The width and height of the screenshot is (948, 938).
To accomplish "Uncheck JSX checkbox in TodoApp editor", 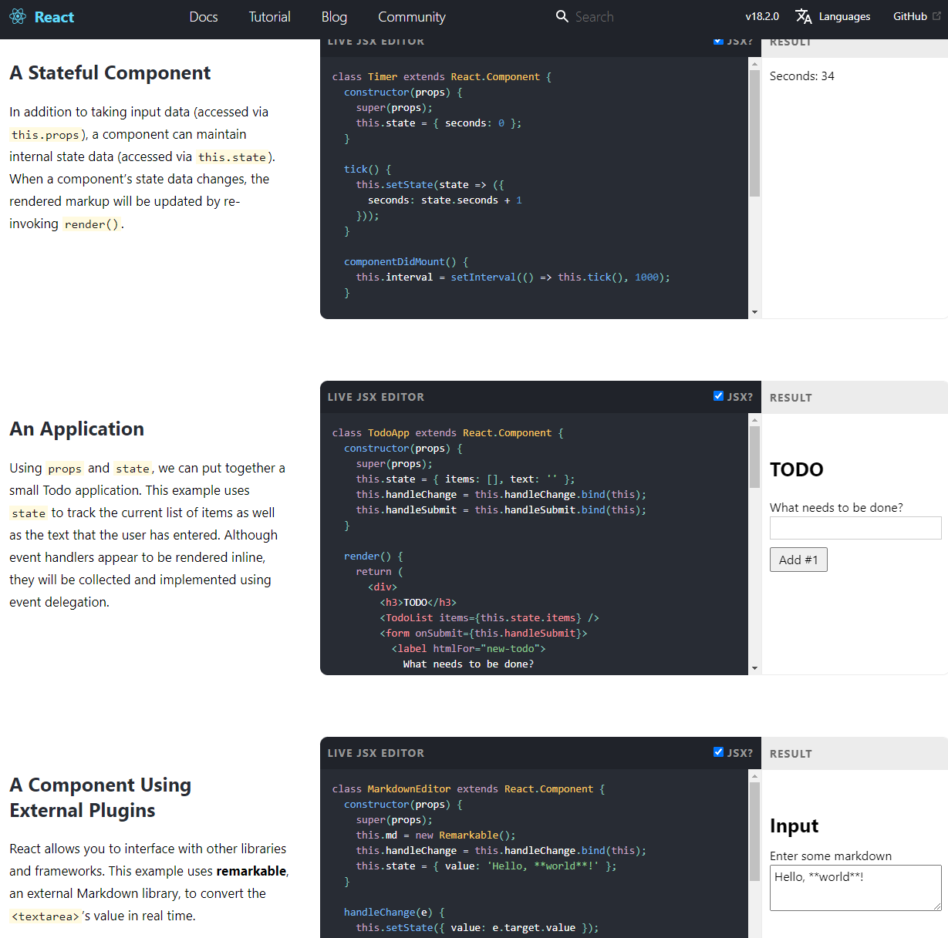I will pyautogui.click(x=718, y=396).
